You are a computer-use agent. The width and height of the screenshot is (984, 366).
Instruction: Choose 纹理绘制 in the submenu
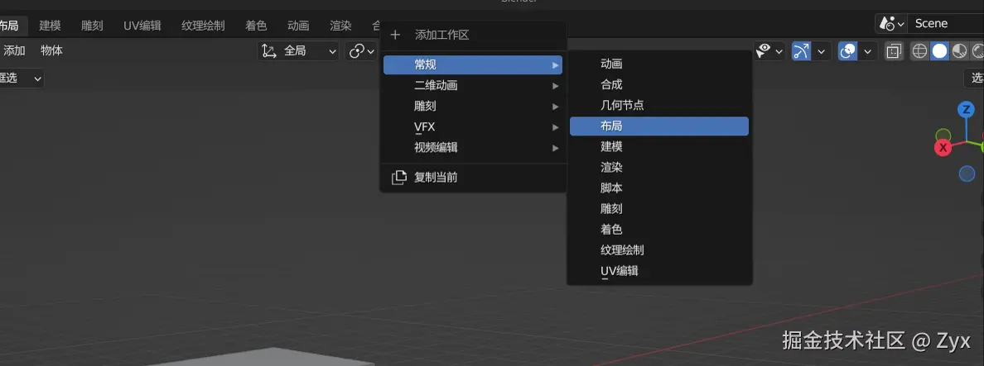(659, 250)
